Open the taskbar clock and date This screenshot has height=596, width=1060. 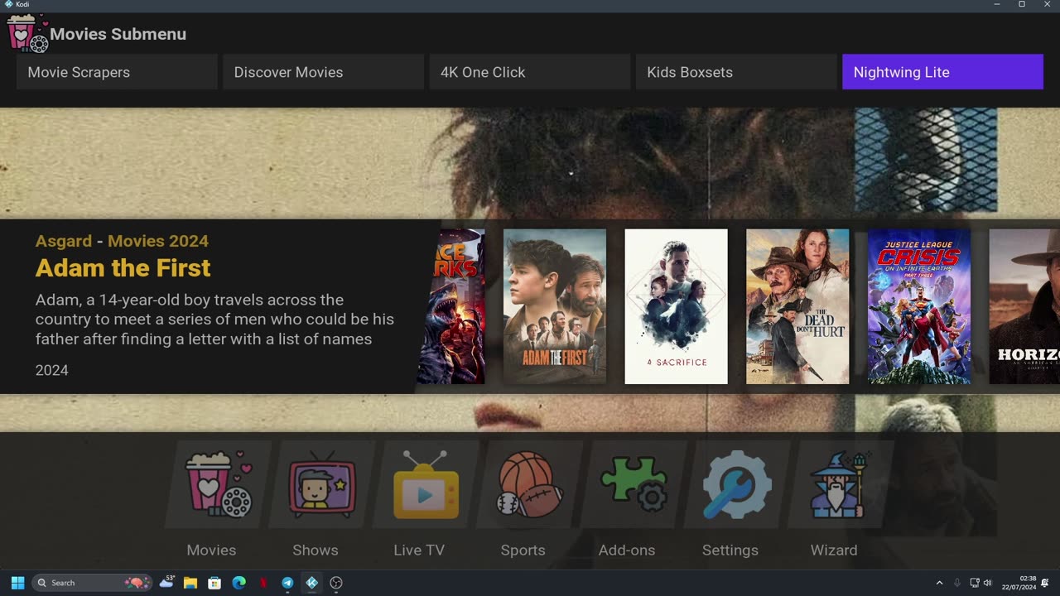pyautogui.click(x=1019, y=583)
